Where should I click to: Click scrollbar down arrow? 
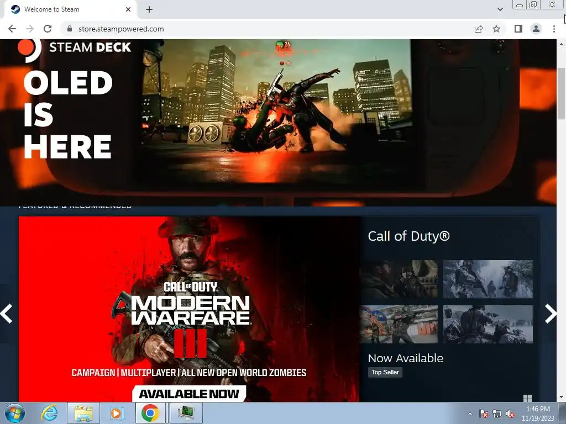(x=561, y=397)
